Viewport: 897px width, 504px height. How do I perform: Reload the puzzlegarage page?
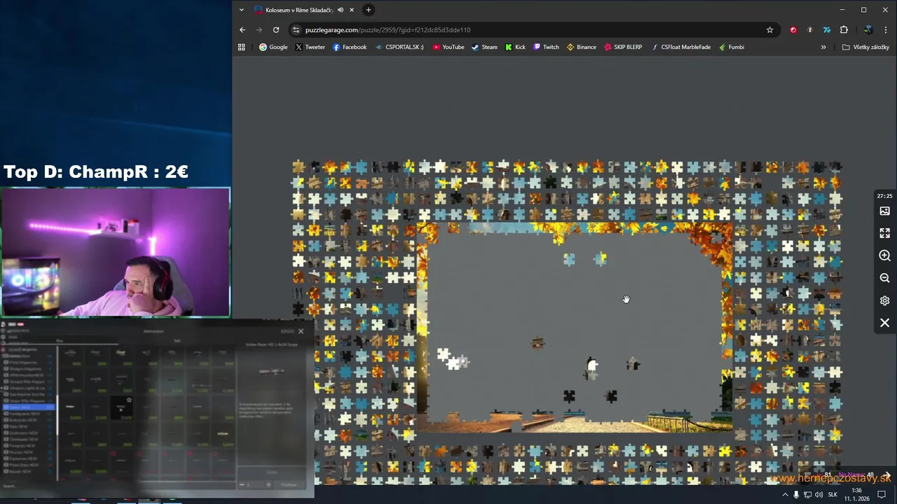(x=276, y=30)
